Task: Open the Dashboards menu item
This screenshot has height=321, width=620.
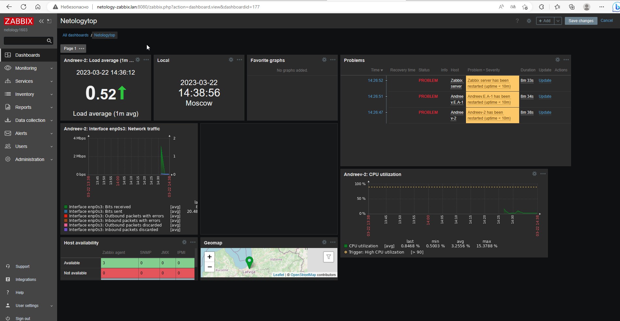Action: [29, 55]
